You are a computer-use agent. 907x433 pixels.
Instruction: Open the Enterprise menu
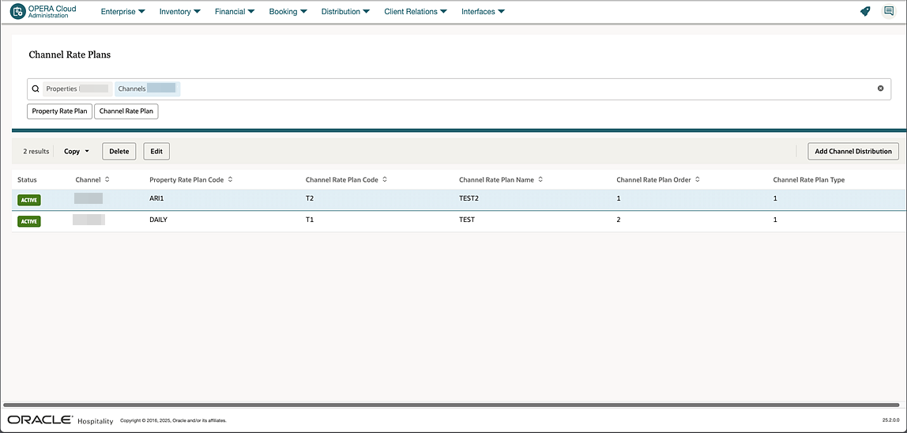tap(122, 12)
